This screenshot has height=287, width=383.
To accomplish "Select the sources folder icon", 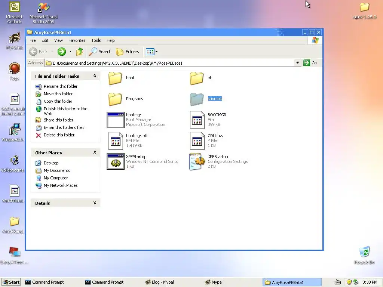I will [197, 99].
